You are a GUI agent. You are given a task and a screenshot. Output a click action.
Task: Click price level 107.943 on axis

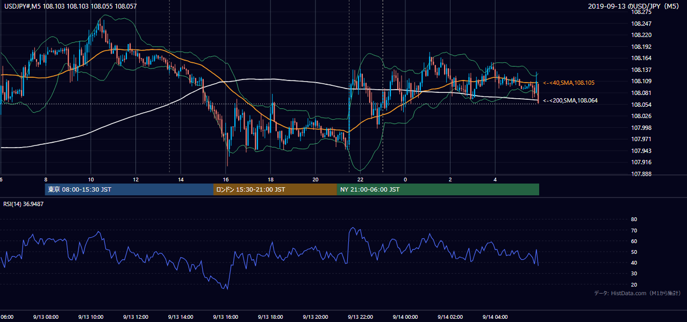pos(641,151)
